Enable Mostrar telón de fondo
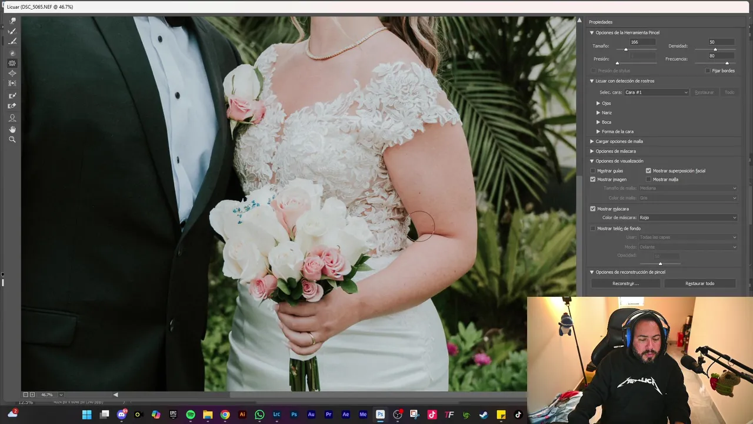The height and width of the screenshot is (424, 753). [593, 228]
